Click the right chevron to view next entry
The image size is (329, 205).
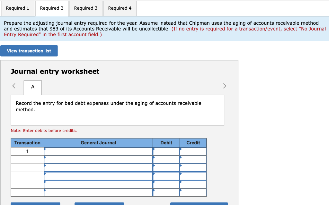[x=225, y=86]
